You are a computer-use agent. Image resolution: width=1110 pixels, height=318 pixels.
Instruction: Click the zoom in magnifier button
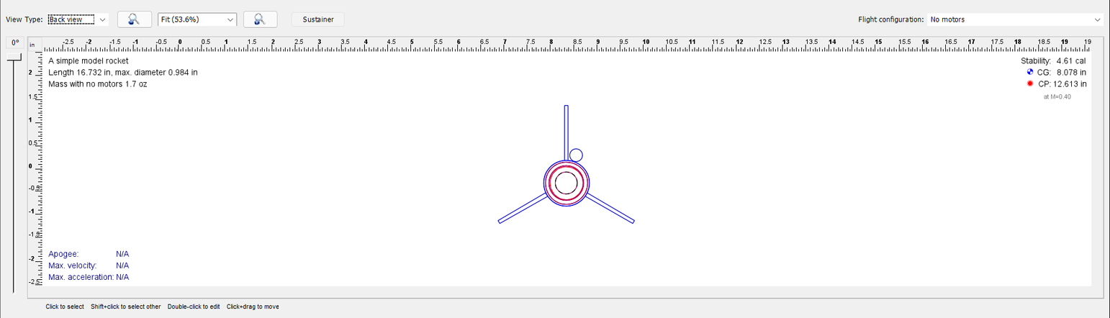pyautogui.click(x=261, y=19)
